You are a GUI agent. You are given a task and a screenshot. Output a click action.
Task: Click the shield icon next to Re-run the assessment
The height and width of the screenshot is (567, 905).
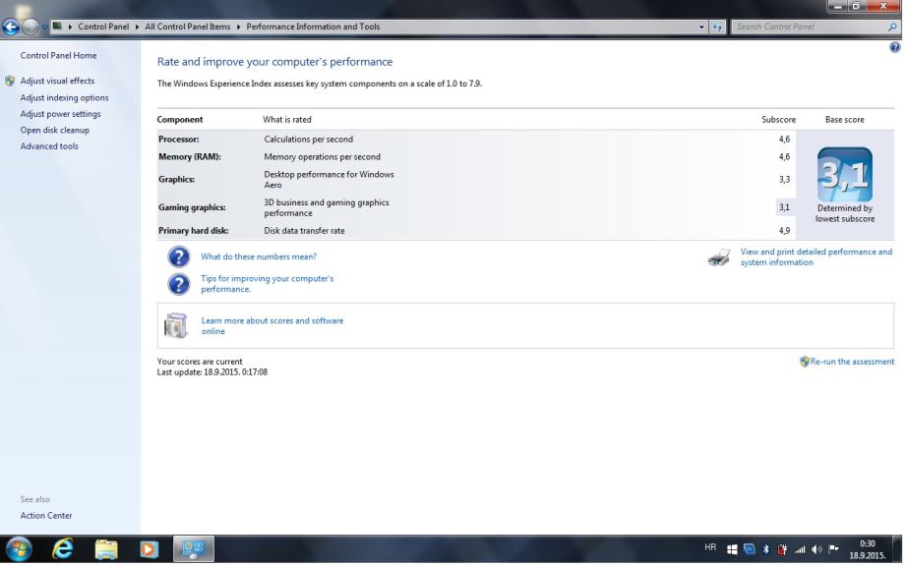tap(805, 362)
